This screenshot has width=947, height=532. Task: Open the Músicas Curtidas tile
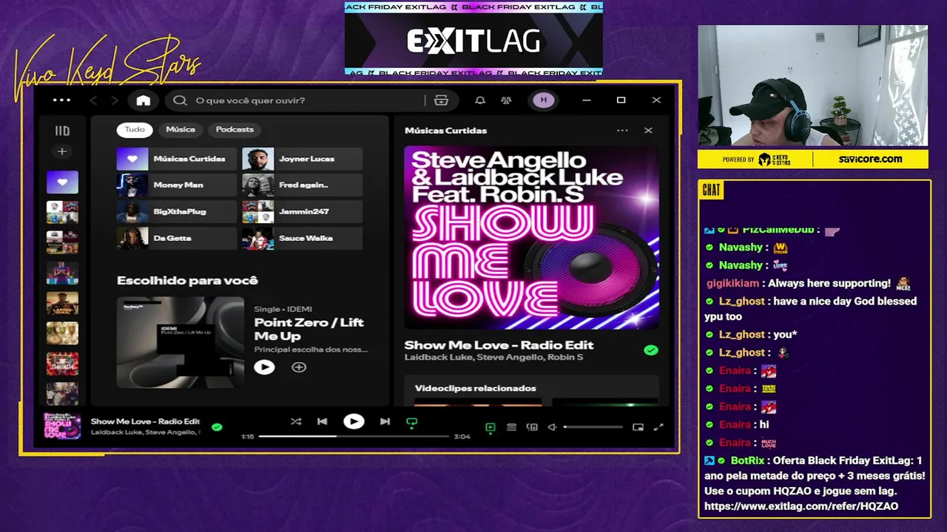(176, 159)
